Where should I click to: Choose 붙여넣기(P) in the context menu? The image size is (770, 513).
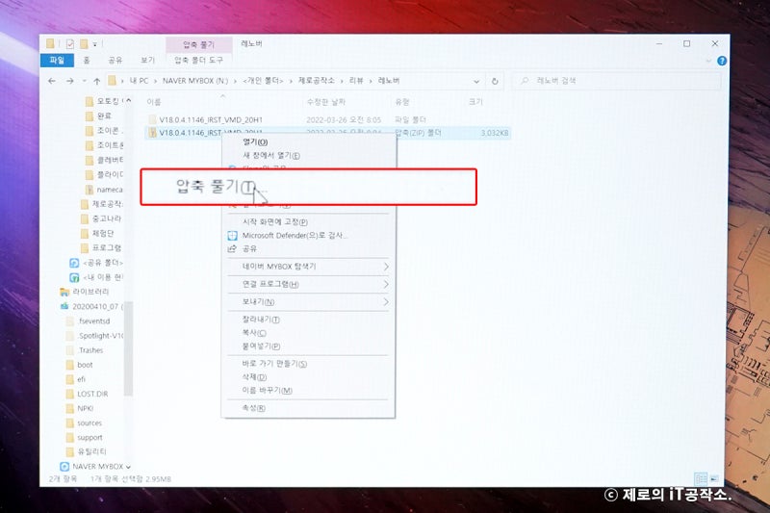point(261,346)
